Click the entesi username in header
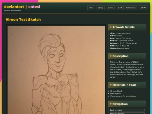The image size is (152, 114). (x=34, y=7)
